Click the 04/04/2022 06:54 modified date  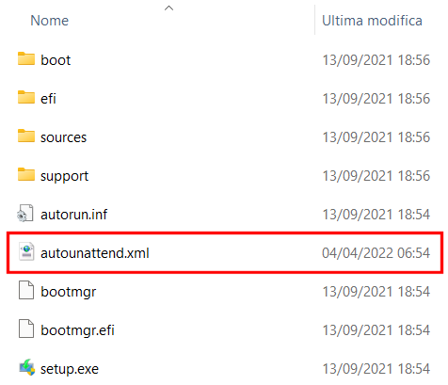pos(376,253)
